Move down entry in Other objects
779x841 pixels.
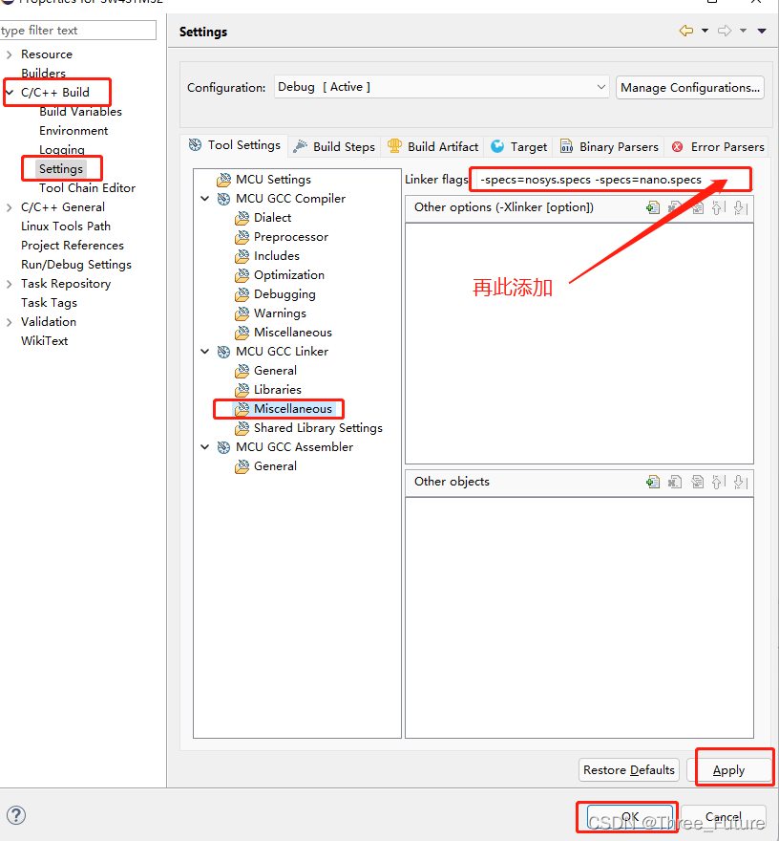(x=740, y=482)
